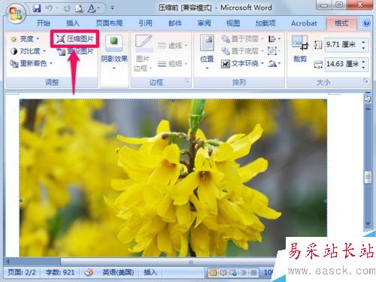Switch to web layout view
This screenshot has height=282, width=376.
click(233, 272)
